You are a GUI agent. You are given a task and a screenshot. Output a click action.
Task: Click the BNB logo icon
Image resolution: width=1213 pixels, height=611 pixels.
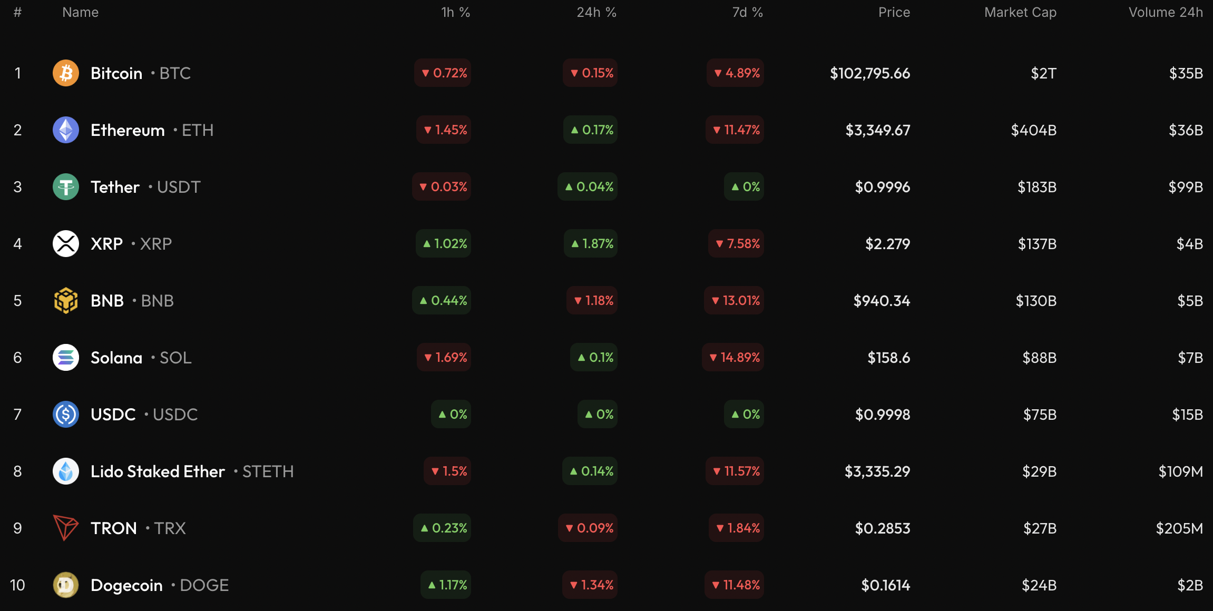(x=66, y=301)
